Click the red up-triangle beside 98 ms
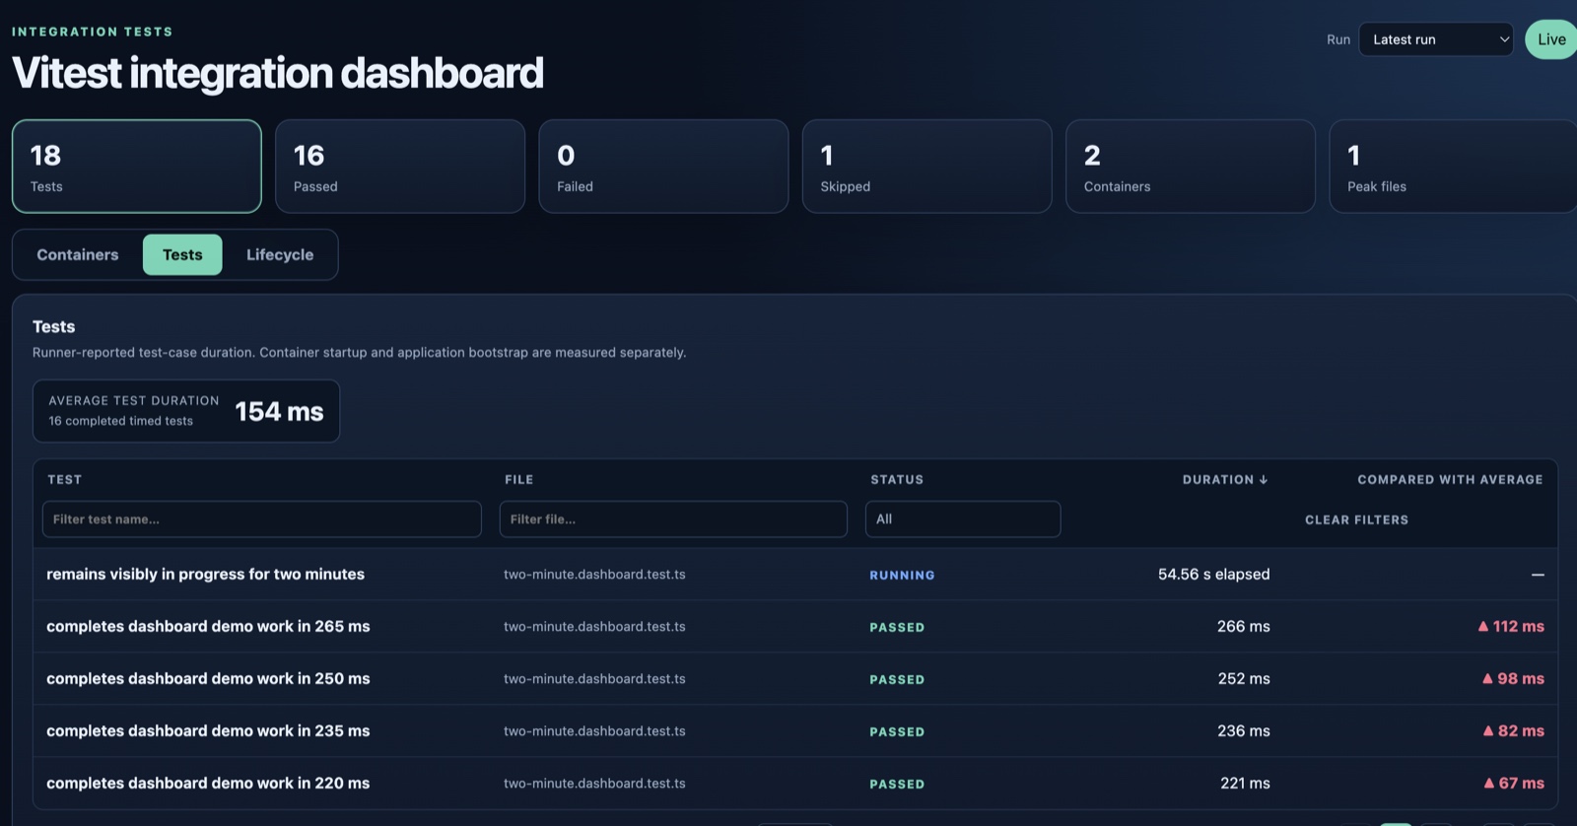The image size is (1577, 826). (1487, 678)
